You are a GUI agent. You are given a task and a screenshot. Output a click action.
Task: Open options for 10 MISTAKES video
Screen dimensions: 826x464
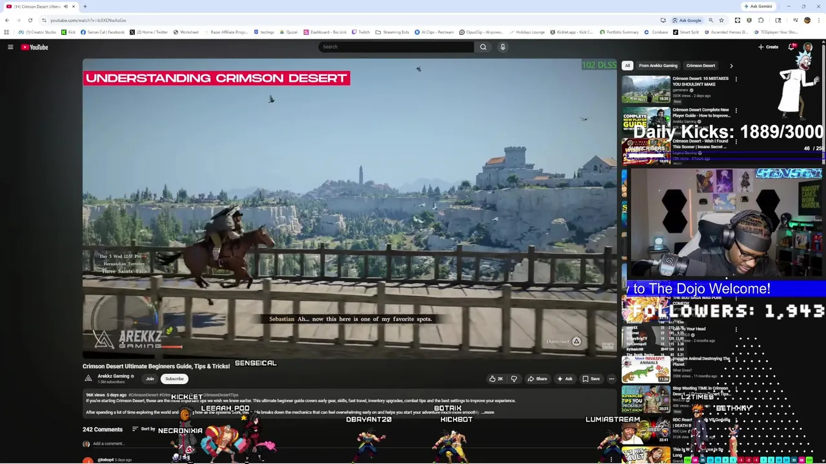(736, 79)
